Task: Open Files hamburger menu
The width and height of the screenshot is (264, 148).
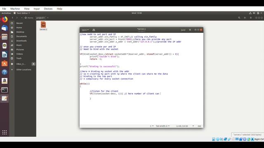Action: coord(251,18)
